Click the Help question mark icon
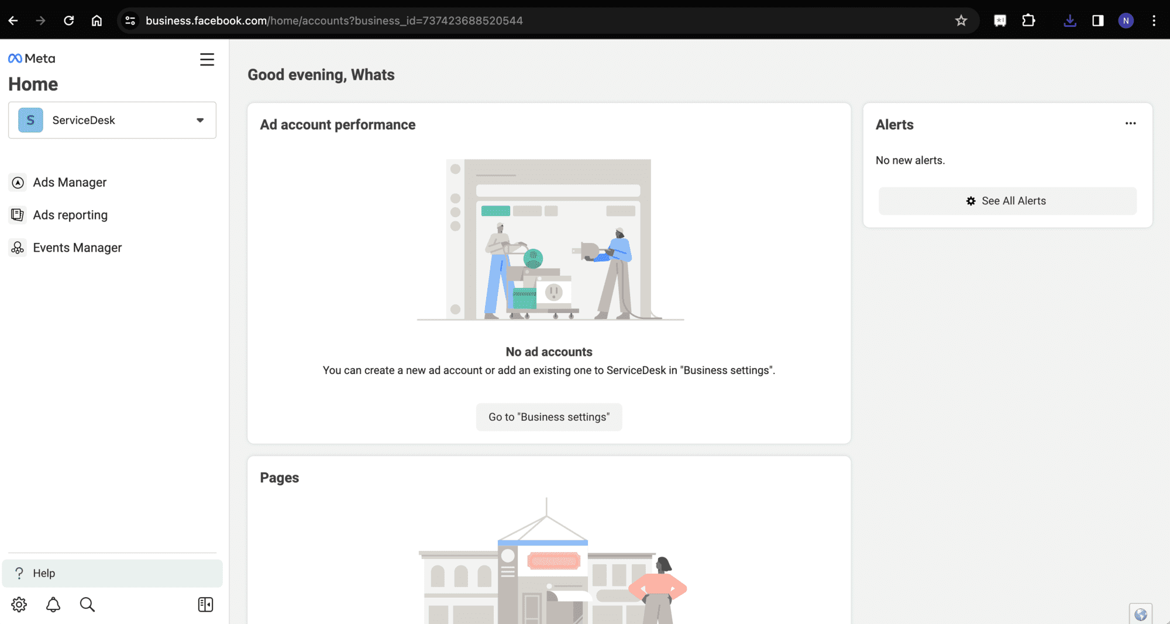Viewport: 1170px width, 624px height. tap(19, 573)
